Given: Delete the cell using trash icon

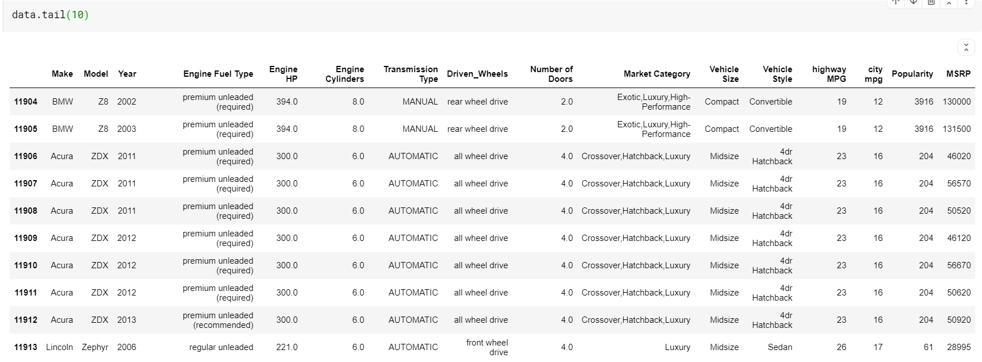Looking at the screenshot, I should pos(931,2).
